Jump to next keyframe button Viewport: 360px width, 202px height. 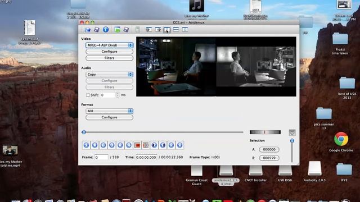(129, 145)
